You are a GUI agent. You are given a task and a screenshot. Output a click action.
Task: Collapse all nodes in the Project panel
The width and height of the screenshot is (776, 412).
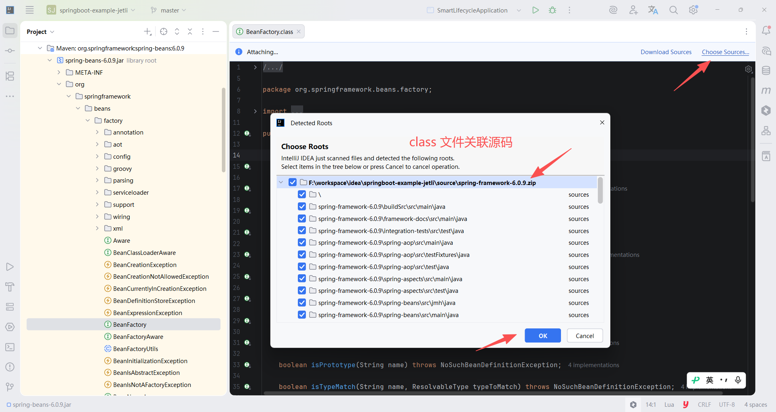point(190,32)
